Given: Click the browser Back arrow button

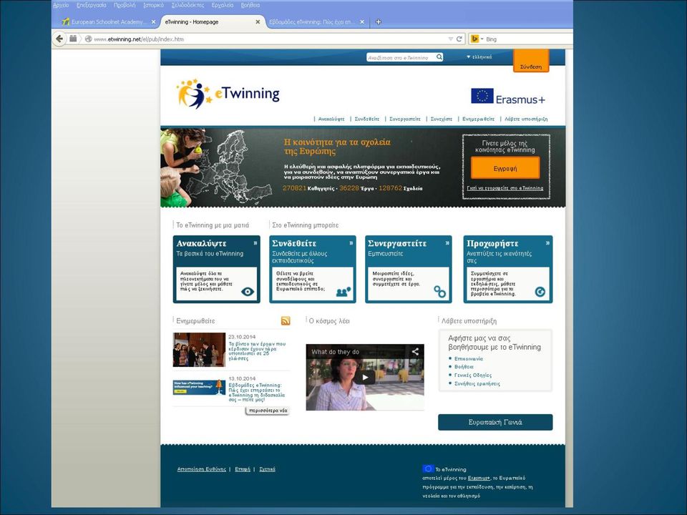Looking at the screenshot, I should coord(59,39).
